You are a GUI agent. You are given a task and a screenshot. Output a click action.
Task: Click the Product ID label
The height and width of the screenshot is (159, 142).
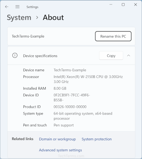32,107
